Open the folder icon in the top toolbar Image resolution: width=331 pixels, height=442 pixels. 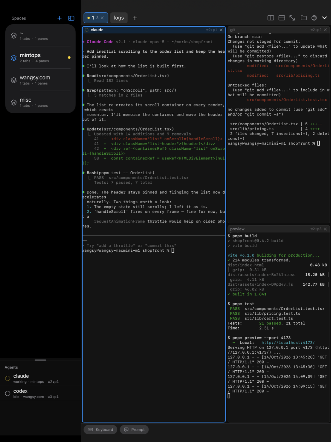pyautogui.click(x=304, y=18)
